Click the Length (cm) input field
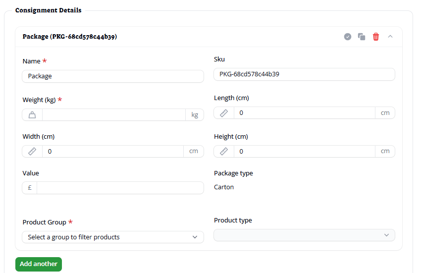The image size is (421, 273). click(304, 113)
